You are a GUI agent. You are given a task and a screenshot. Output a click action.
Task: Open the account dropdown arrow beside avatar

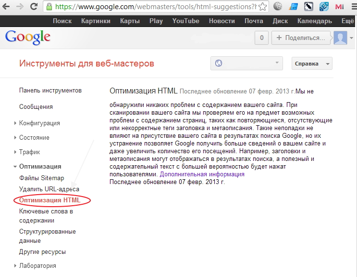pyautogui.click(x=351, y=38)
